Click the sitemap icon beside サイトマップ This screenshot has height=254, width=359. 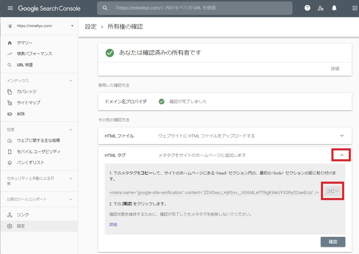click(x=10, y=103)
